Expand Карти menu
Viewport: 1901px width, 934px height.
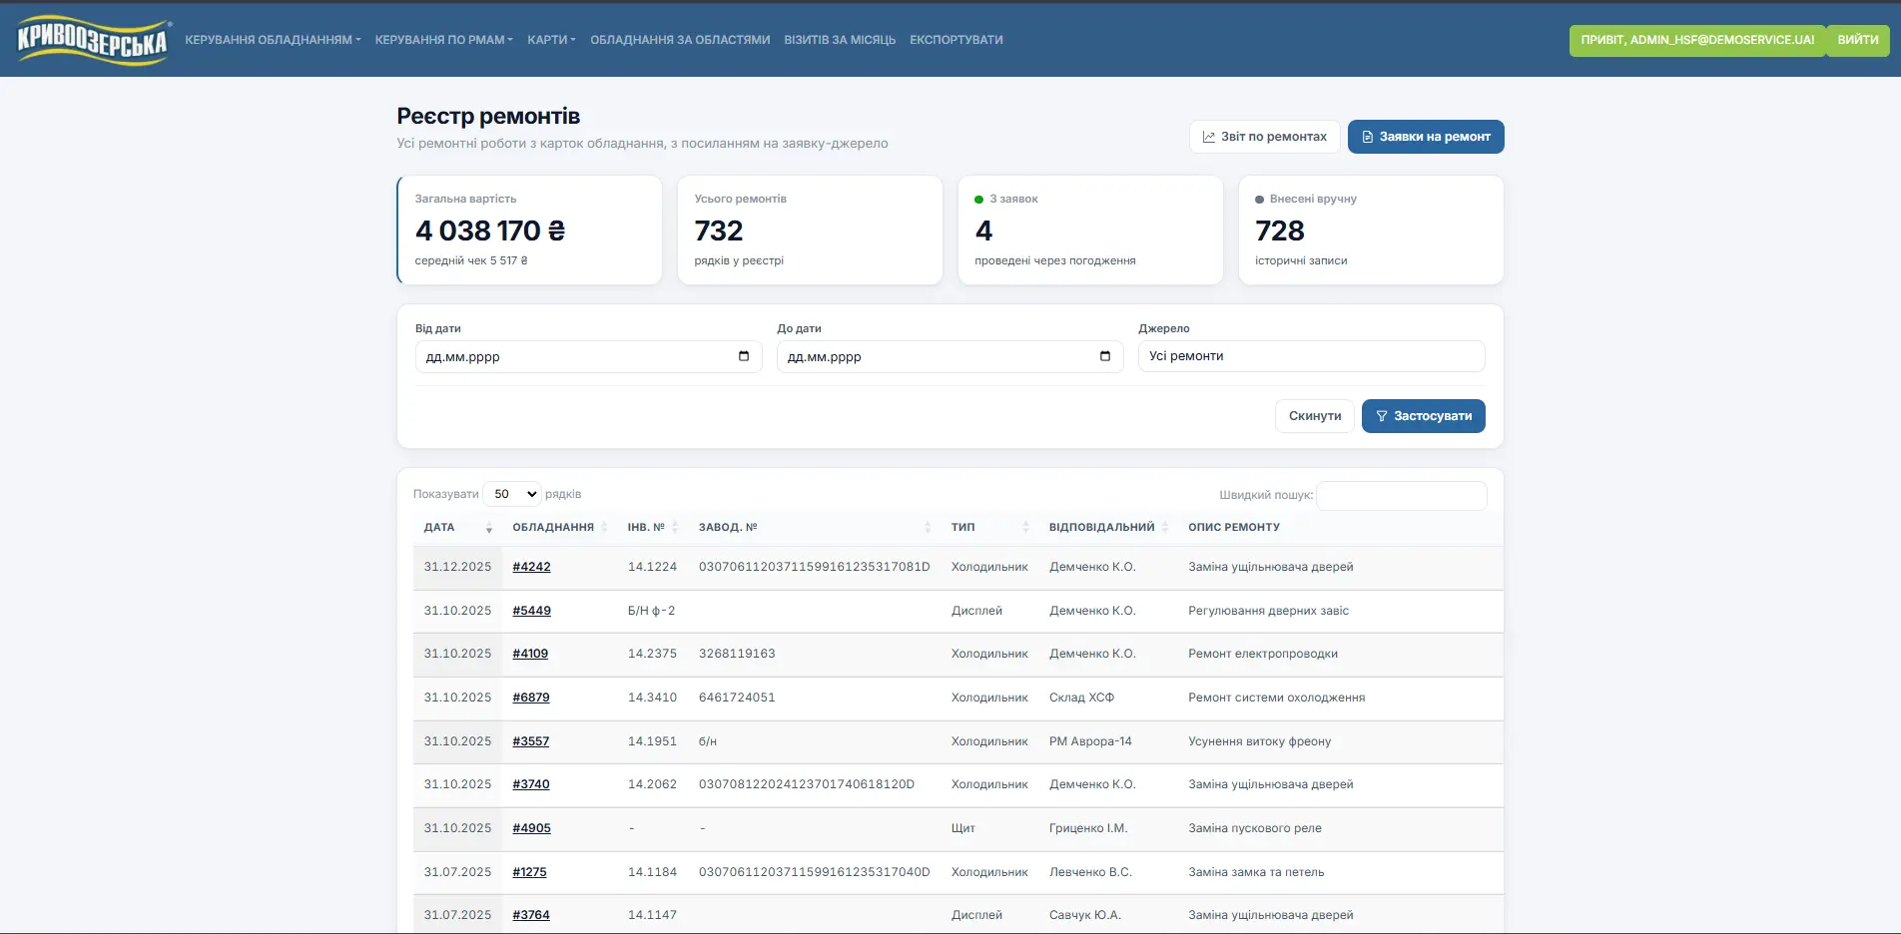[551, 40]
